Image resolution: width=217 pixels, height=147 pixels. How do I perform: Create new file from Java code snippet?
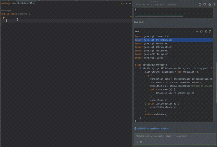pyautogui.click(x=210, y=32)
